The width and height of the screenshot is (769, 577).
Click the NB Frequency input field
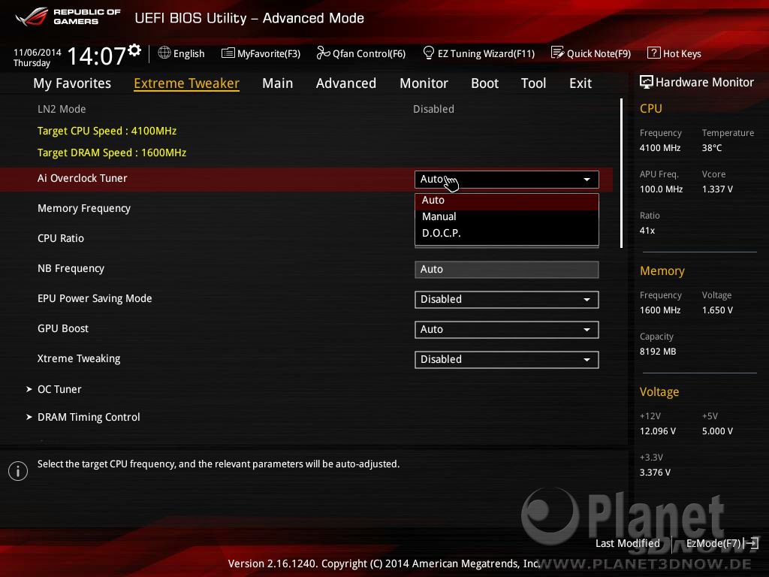(507, 270)
